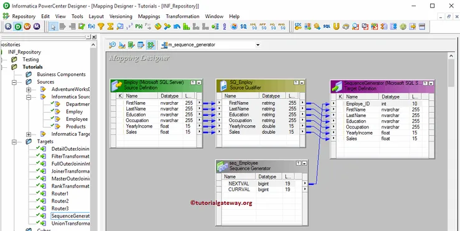Select the Employ source in the tree

(74, 112)
